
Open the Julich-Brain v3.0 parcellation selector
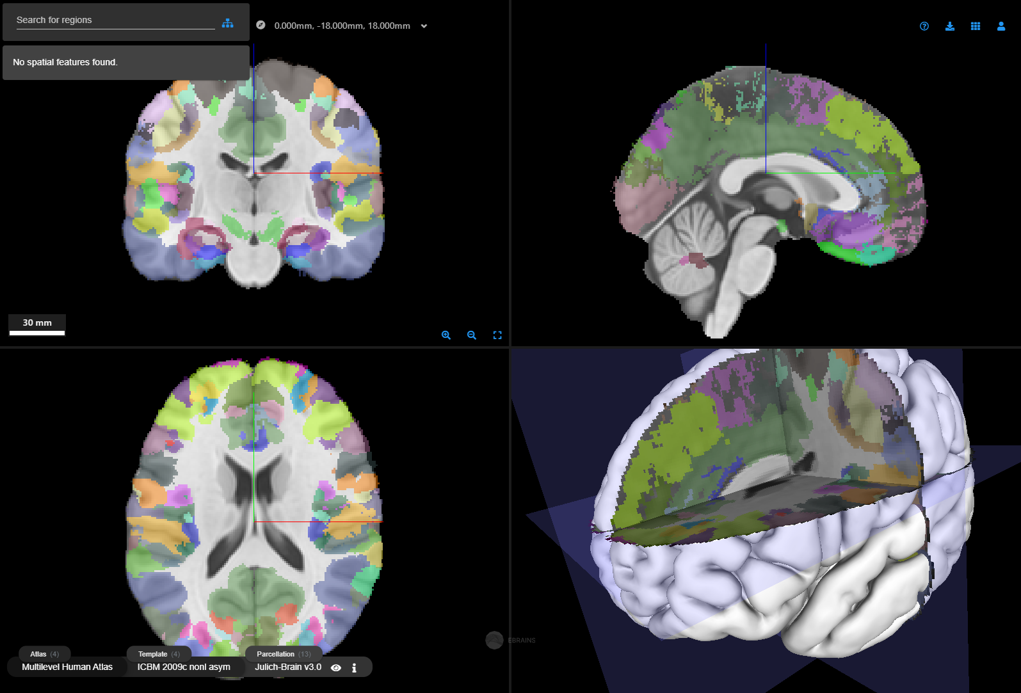[288, 667]
